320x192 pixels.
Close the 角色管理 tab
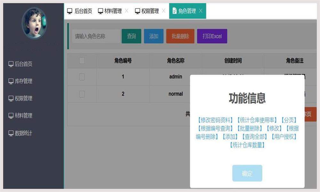pos(201,11)
